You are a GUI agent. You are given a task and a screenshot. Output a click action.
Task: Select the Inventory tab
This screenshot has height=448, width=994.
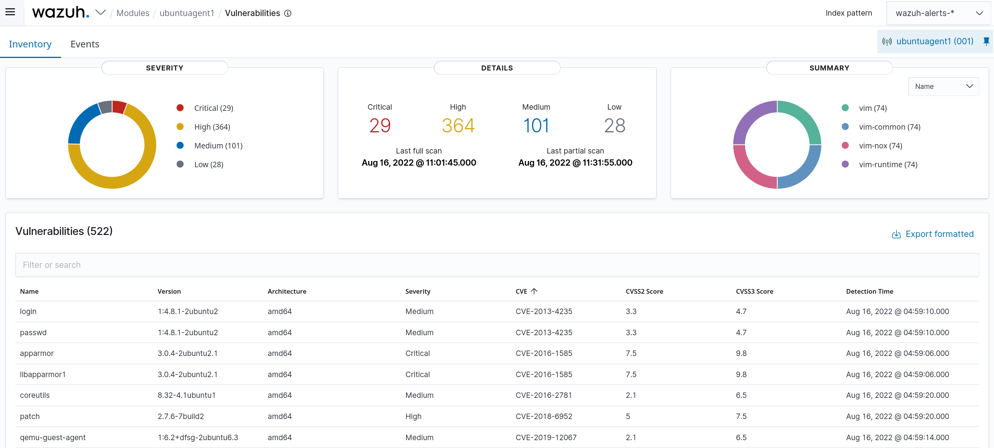click(x=30, y=44)
